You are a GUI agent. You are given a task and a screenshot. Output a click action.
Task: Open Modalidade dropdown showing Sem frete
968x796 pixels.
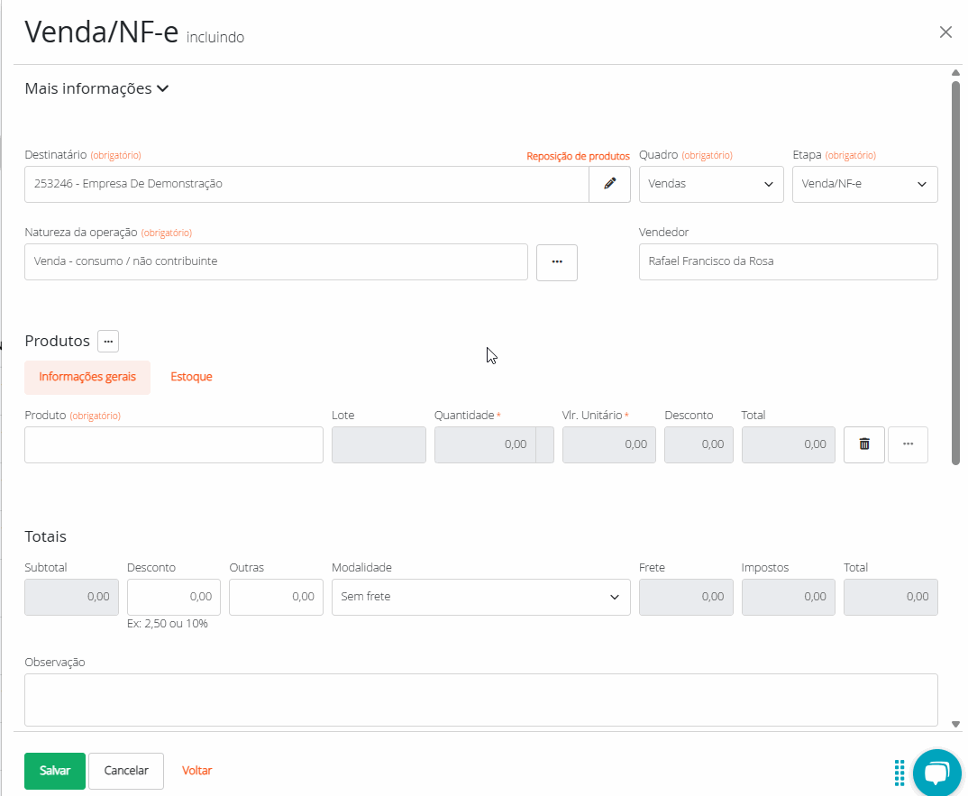point(480,597)
